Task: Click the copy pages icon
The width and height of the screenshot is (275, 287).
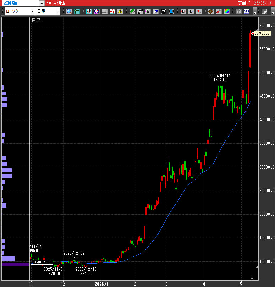Action: 163,11
